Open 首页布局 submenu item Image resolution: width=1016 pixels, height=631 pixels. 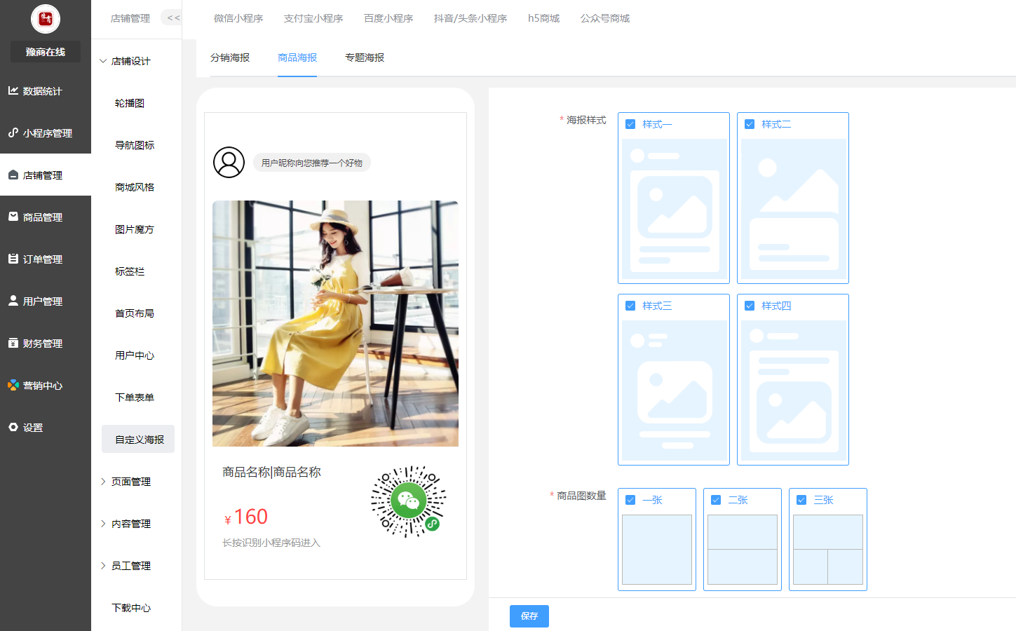tap(135, 313)
